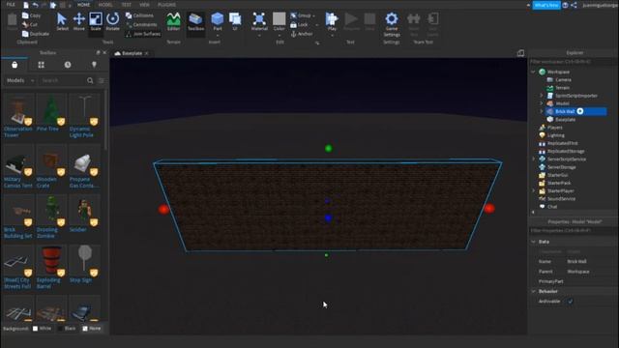Switch to the VIEW ribbon tab
Screen dimensions: 619x348
[x=144, y=5]
